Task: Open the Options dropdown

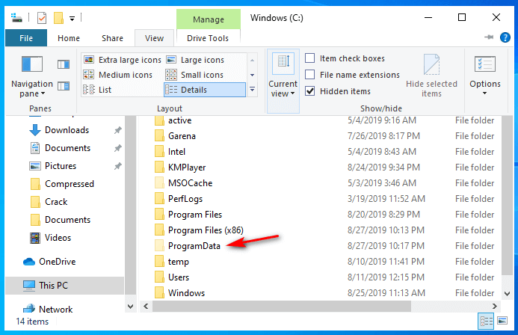Action: pos(485,76)
